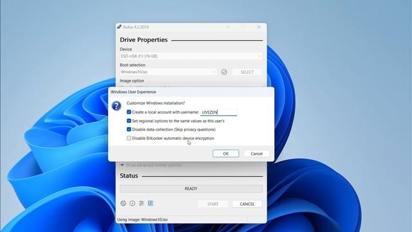Click the Rufus app icon in title bar
This screenshot has width=412, height=232.
point(119,27)
